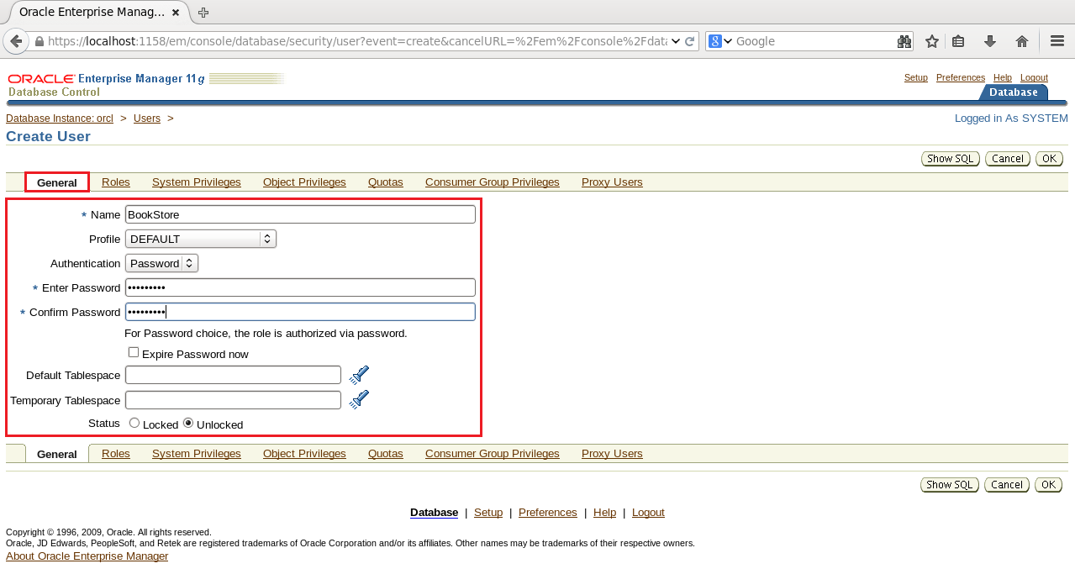Click the footer Setup link
This screenshot has width=1075, height=569.
pos(488,513)
